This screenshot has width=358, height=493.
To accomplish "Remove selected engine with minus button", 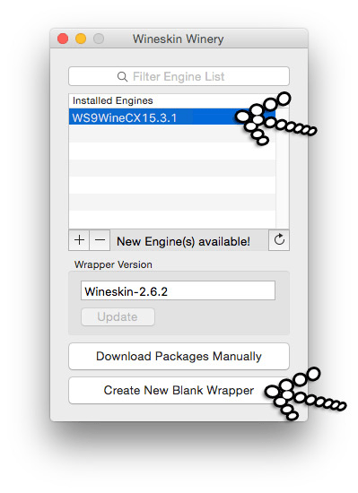I will click(100, 240).
